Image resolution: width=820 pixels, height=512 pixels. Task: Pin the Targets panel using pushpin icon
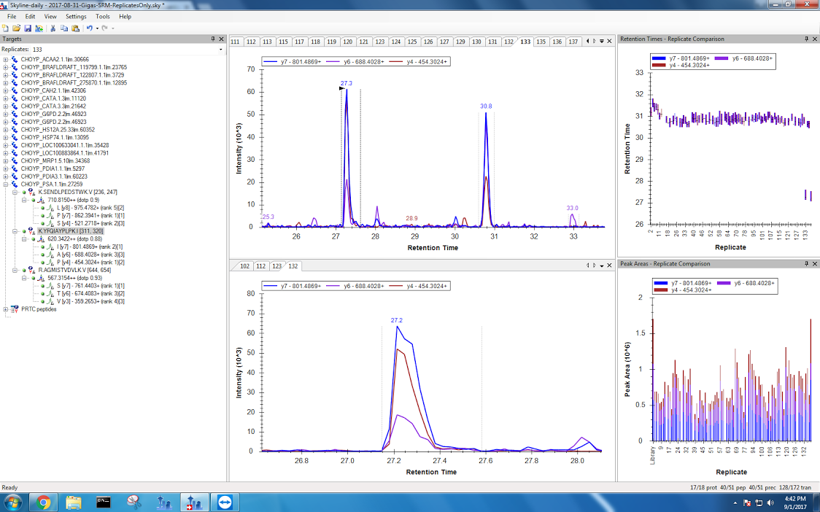213,39
